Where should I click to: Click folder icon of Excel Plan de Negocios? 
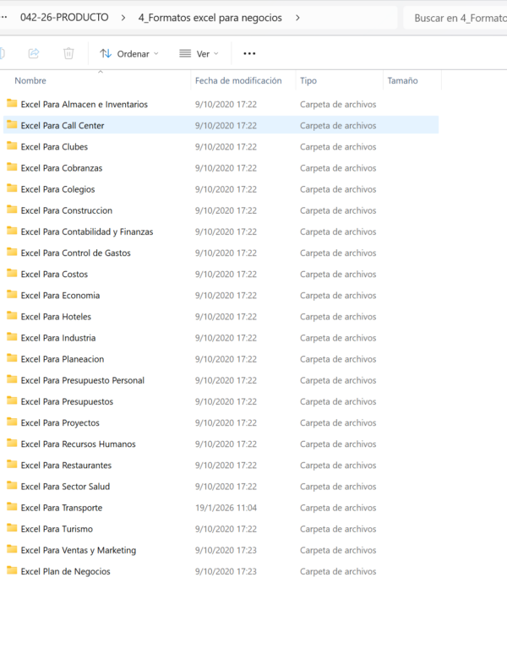point(12,571)
